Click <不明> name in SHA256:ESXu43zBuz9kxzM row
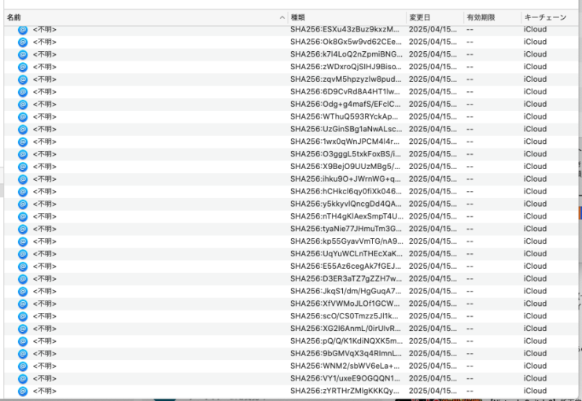This screenshot has width=582, height=401. (45, 30)
